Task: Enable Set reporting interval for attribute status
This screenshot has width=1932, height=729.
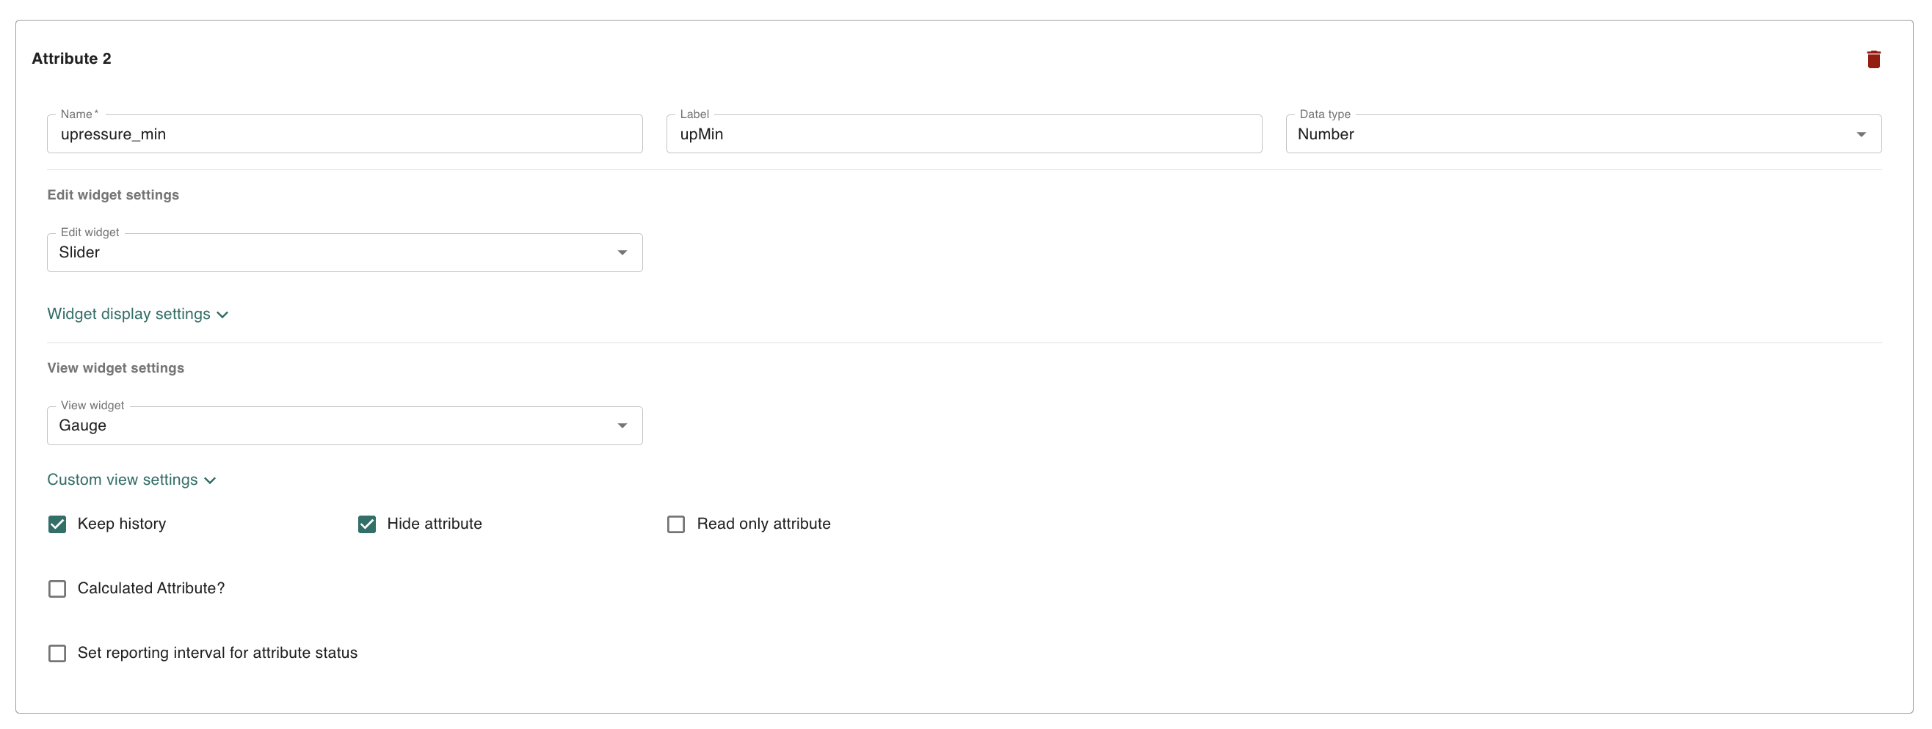Action: [x=57, y=653]
